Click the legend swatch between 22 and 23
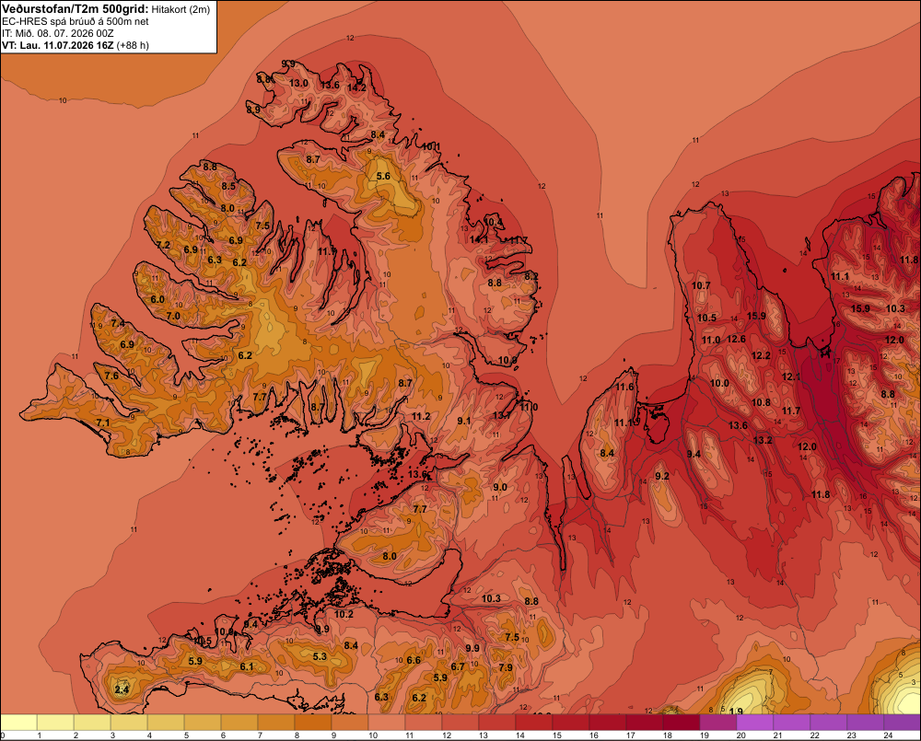The image size is (921, 741). coord(828,723)
